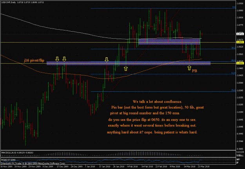Click the 1.0930 price scale value
Screen dimensions: 245x169
click(x=240, y=3)
